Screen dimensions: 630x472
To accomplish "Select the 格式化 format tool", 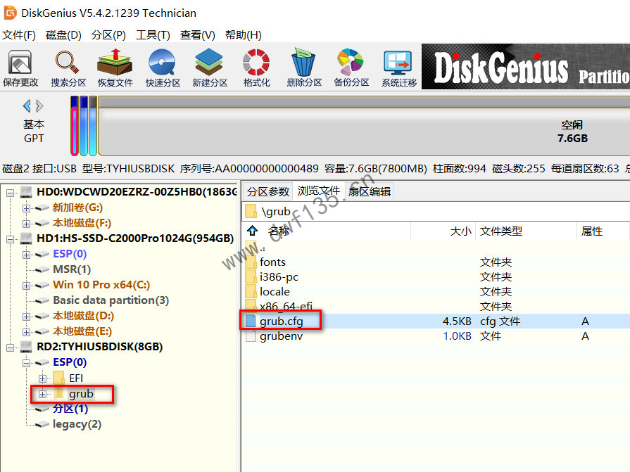I will pos(256,68).
